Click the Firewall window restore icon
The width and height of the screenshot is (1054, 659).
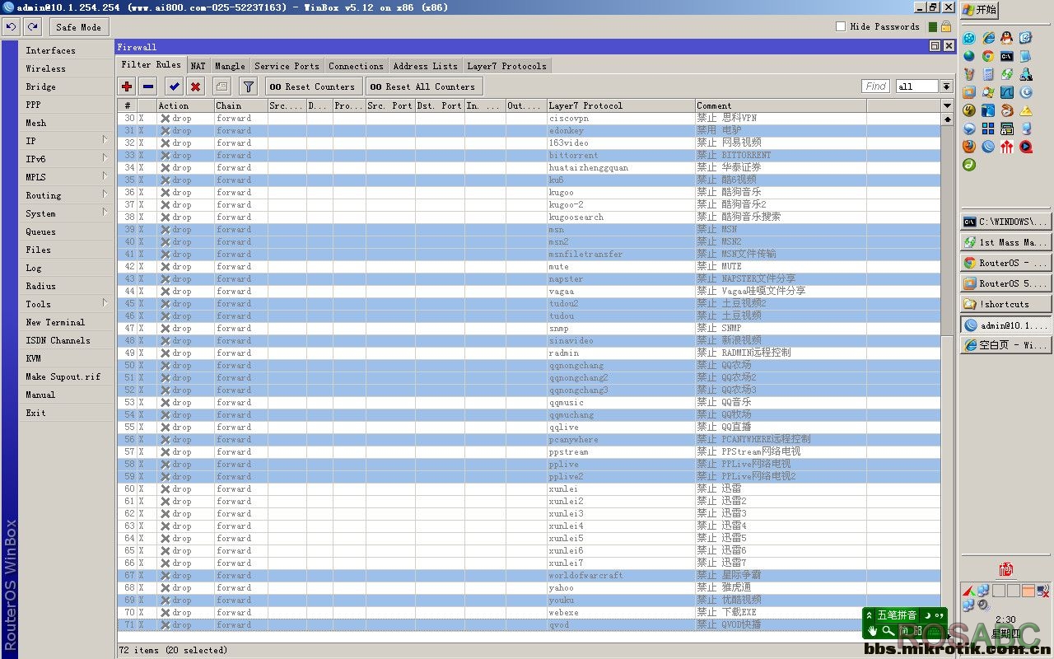(x=935, y=46)
